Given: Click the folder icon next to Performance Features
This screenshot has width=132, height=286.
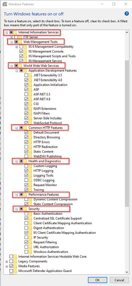Looking at the screenshot, I should tap(25, 195).
